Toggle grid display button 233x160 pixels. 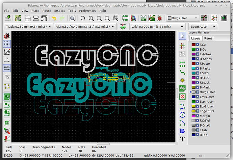click(x=7, y=44)
